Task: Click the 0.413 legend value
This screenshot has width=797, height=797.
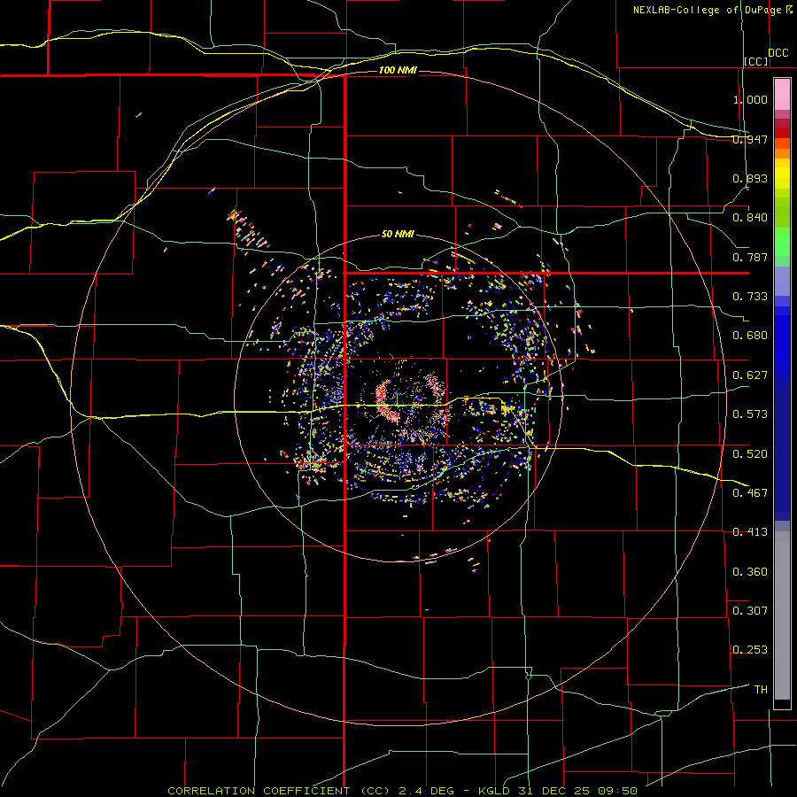Action: pos(750,532)
